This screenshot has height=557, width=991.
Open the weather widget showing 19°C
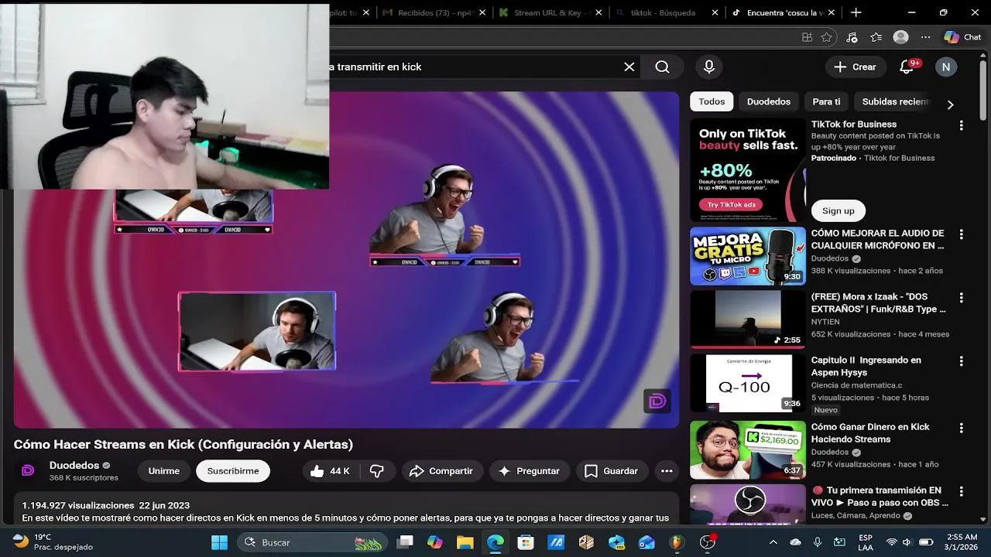click(x=53, y=542)
